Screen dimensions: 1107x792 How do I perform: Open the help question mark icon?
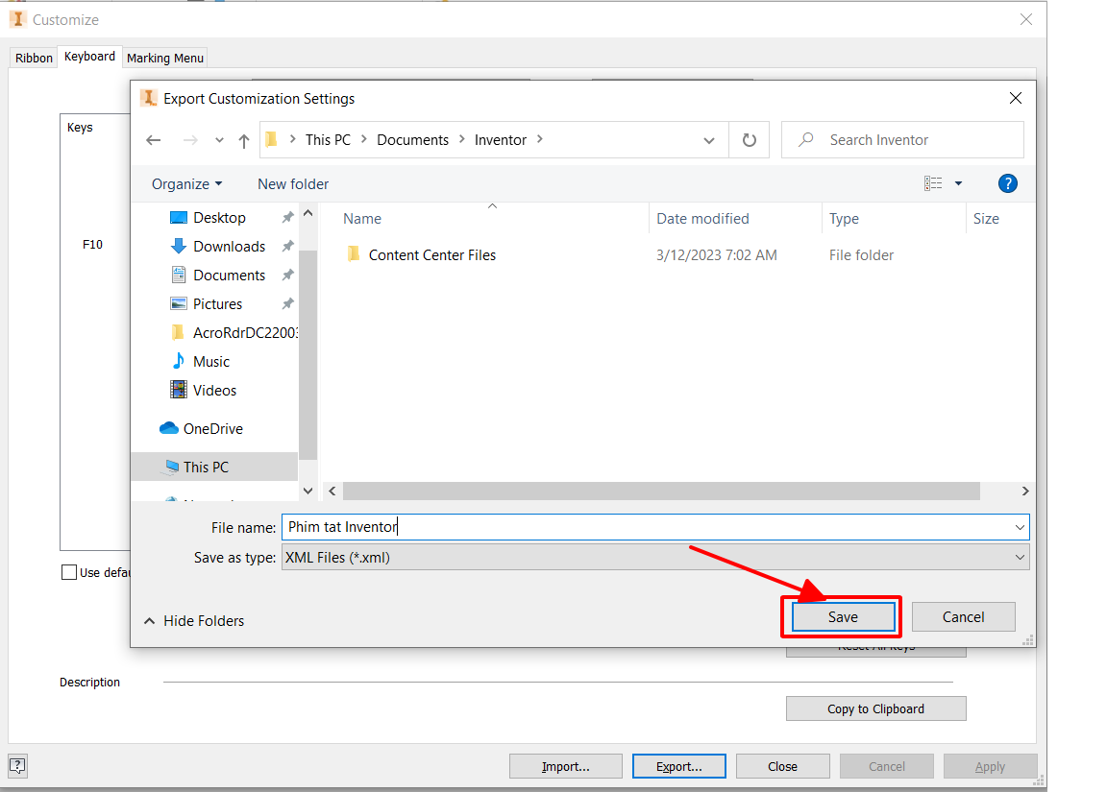click(x=1007, y=183)
